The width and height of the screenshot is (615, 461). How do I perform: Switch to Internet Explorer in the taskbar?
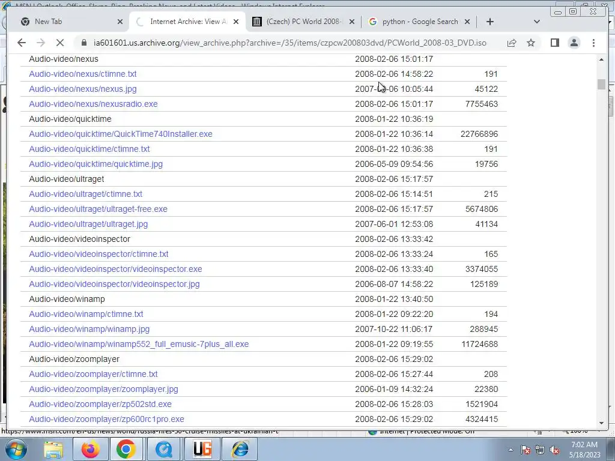240,449
